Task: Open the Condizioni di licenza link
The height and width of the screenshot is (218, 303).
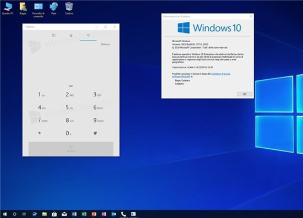Action: [227, 74]
